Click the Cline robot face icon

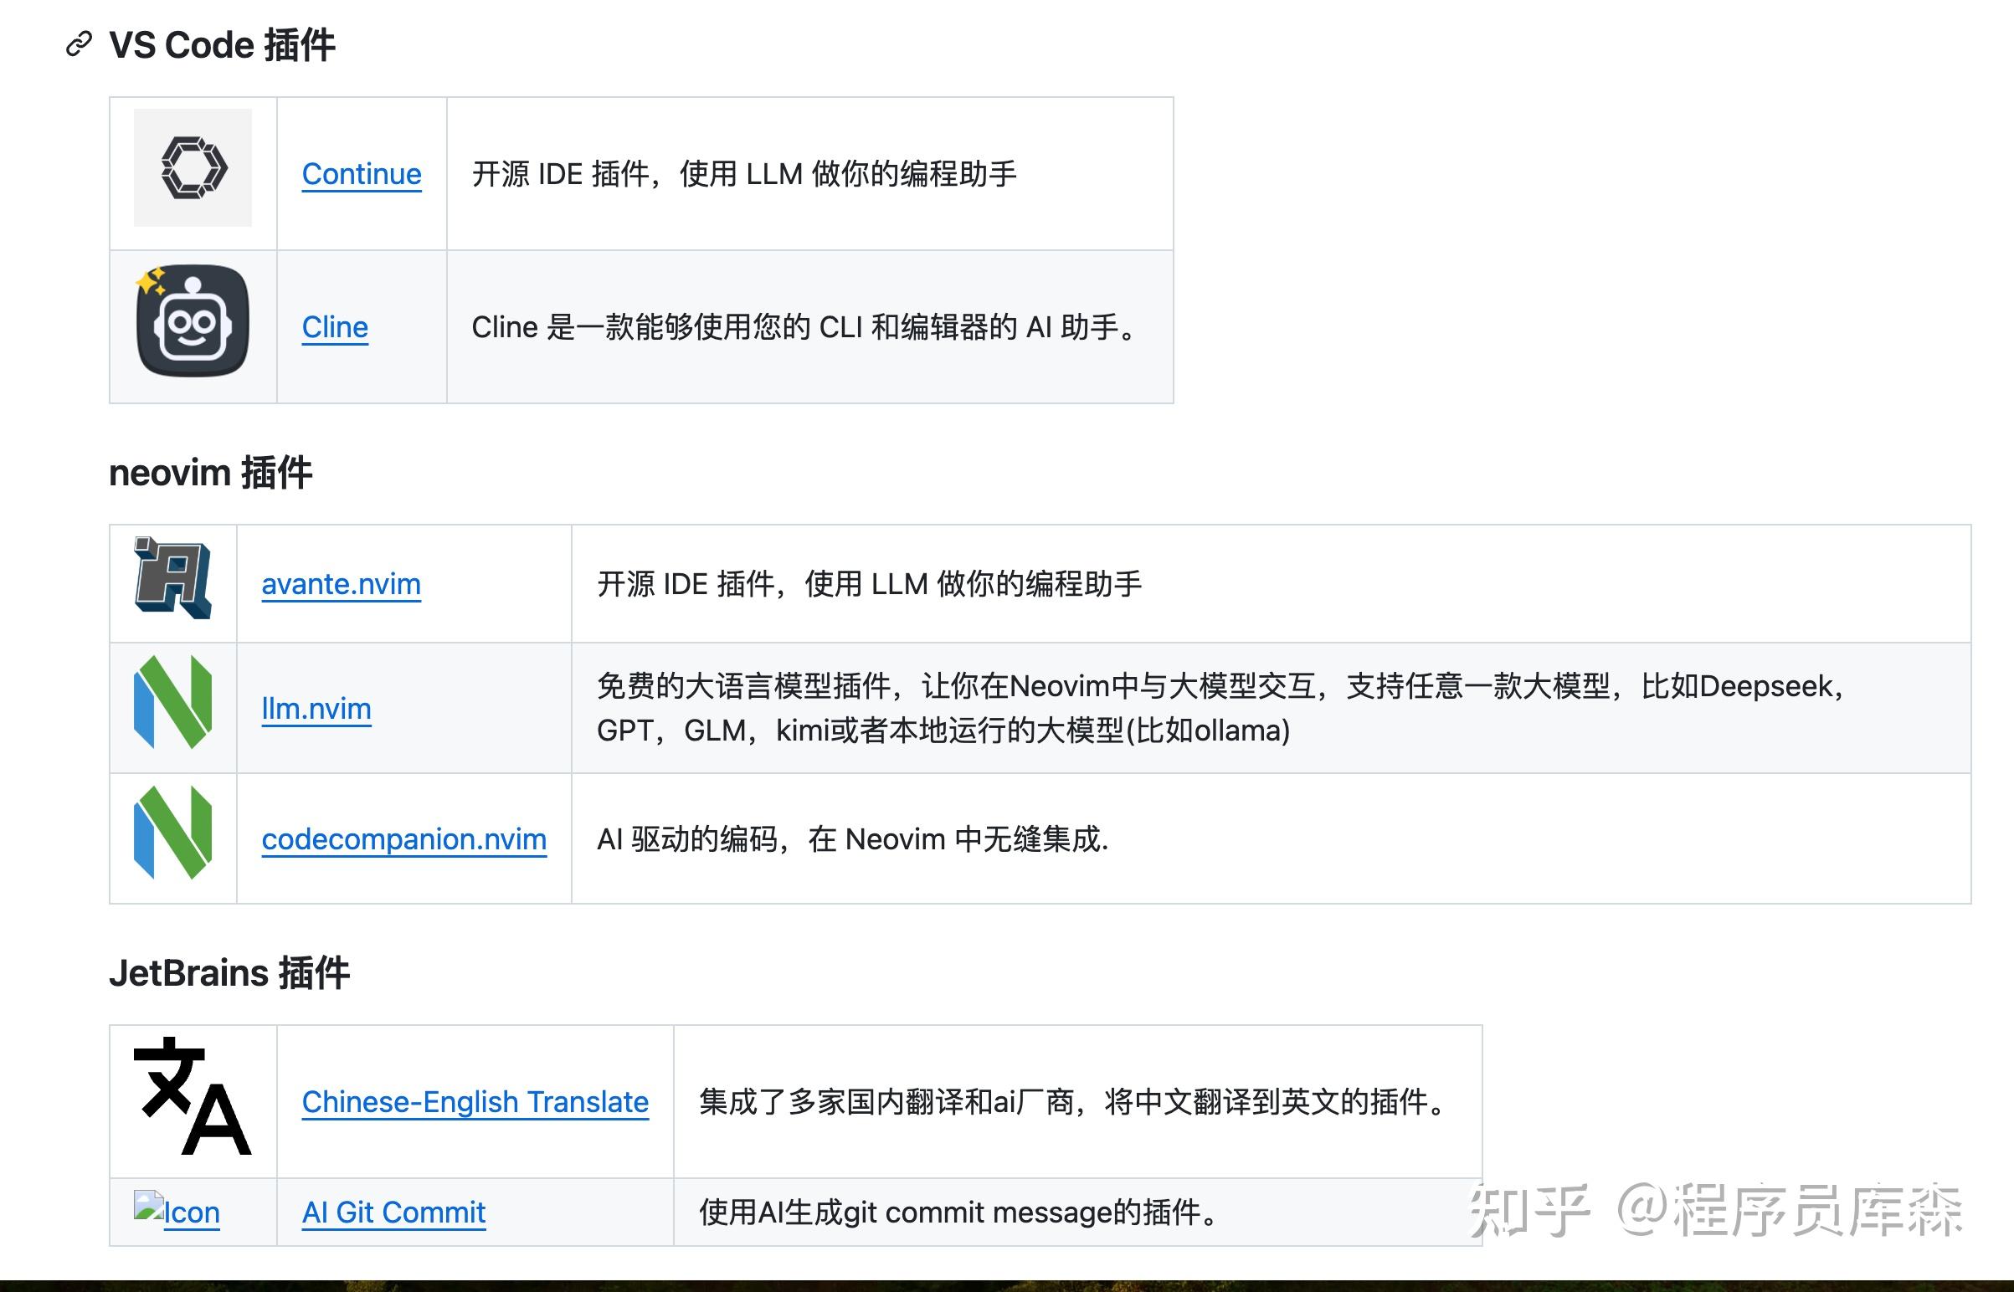coord(193,326)
